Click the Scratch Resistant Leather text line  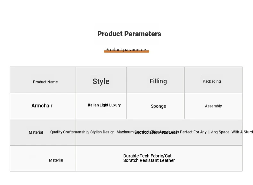149,160
